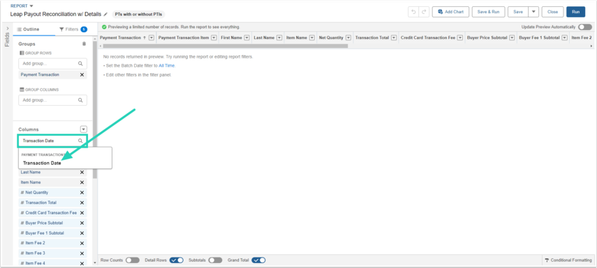This screenshot has height=268, width=597.
Task: Open Credit Card Transaction Fee dropdown
Action: pos(460,38)
